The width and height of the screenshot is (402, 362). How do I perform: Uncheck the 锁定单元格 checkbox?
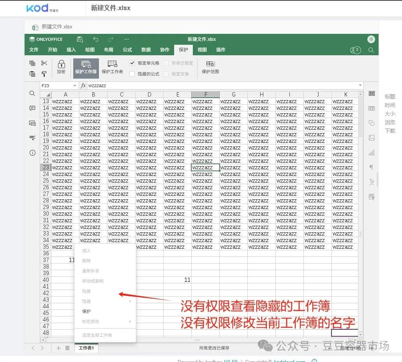[x=132, y=63]
